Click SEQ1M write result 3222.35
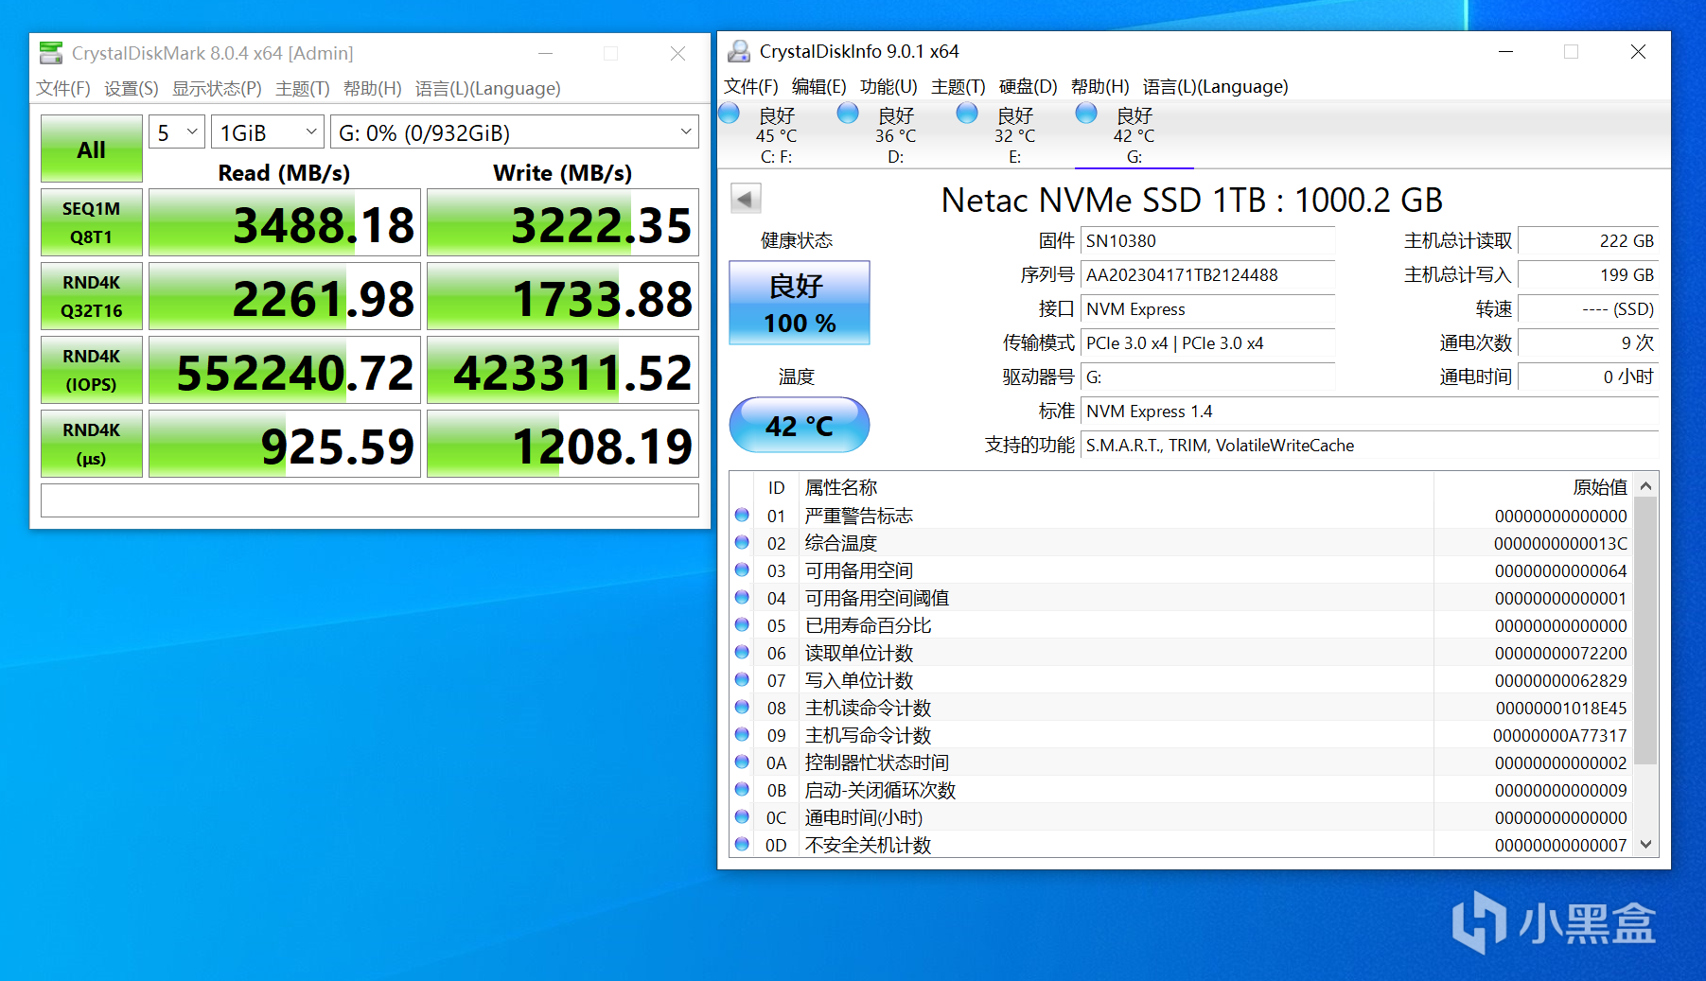 pyautogui.click(x=563, y=222)
